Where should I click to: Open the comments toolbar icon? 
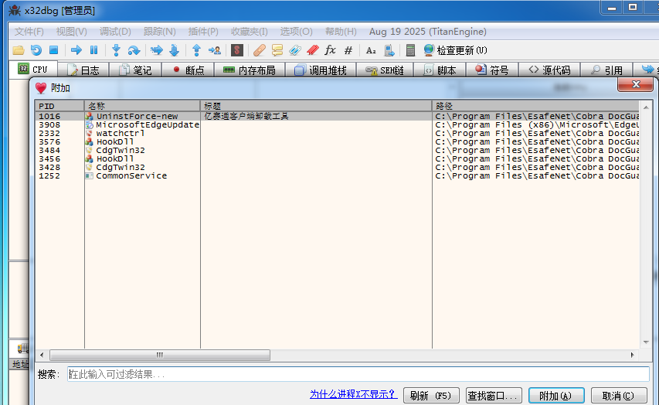(277, 50)
